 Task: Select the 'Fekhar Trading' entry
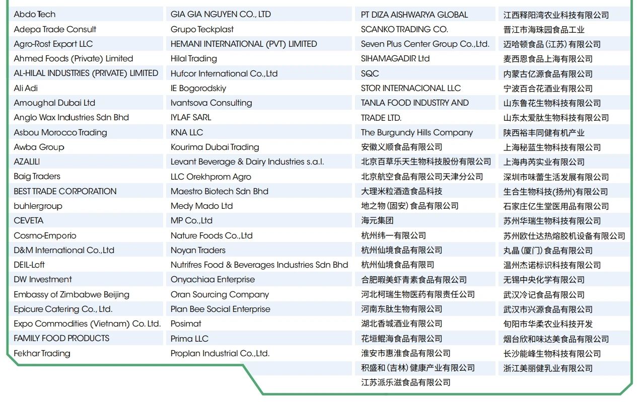pos(42,353)
